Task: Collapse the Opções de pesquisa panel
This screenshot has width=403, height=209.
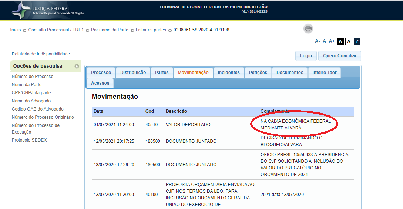Action: point(77,67)
